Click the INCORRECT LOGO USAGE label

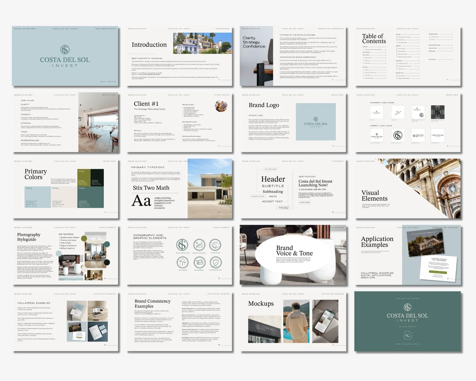click(382, 103)
